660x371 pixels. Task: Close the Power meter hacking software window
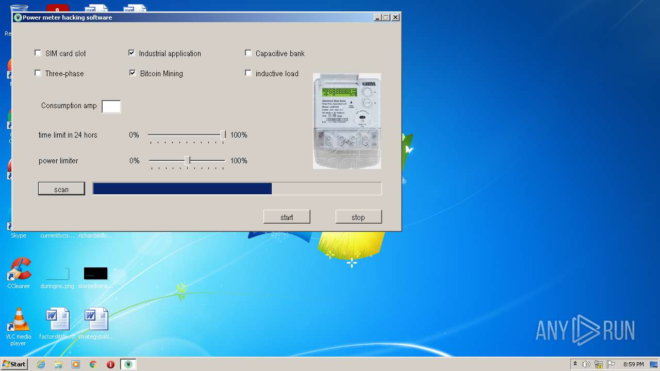(395, 18)
